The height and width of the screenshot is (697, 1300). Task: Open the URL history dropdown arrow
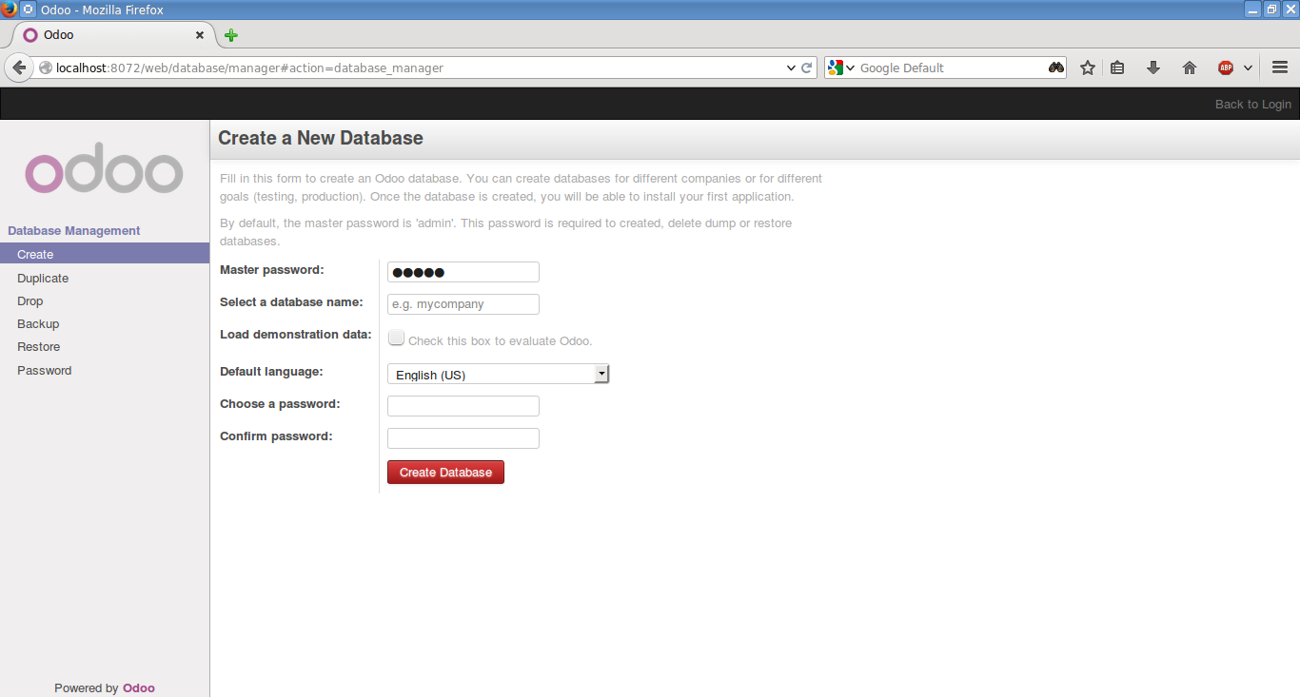click(x=791, y=68)
